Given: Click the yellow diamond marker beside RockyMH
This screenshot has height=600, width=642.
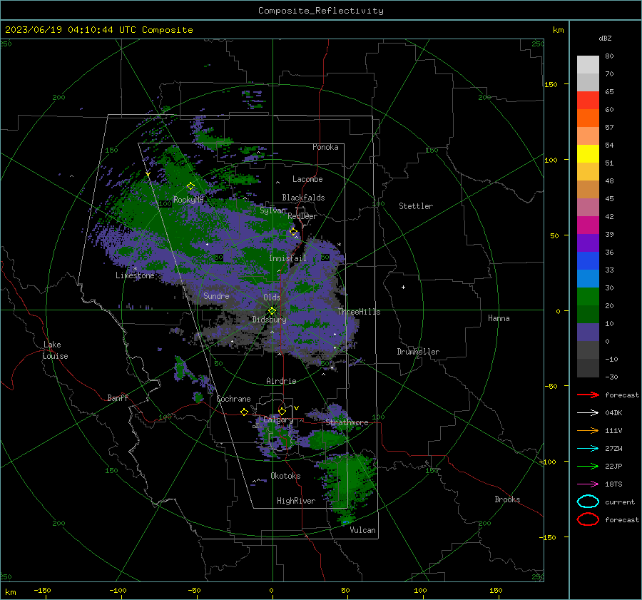Looking at the screenshot, I should pyautogui.click(x=190, y=186).
